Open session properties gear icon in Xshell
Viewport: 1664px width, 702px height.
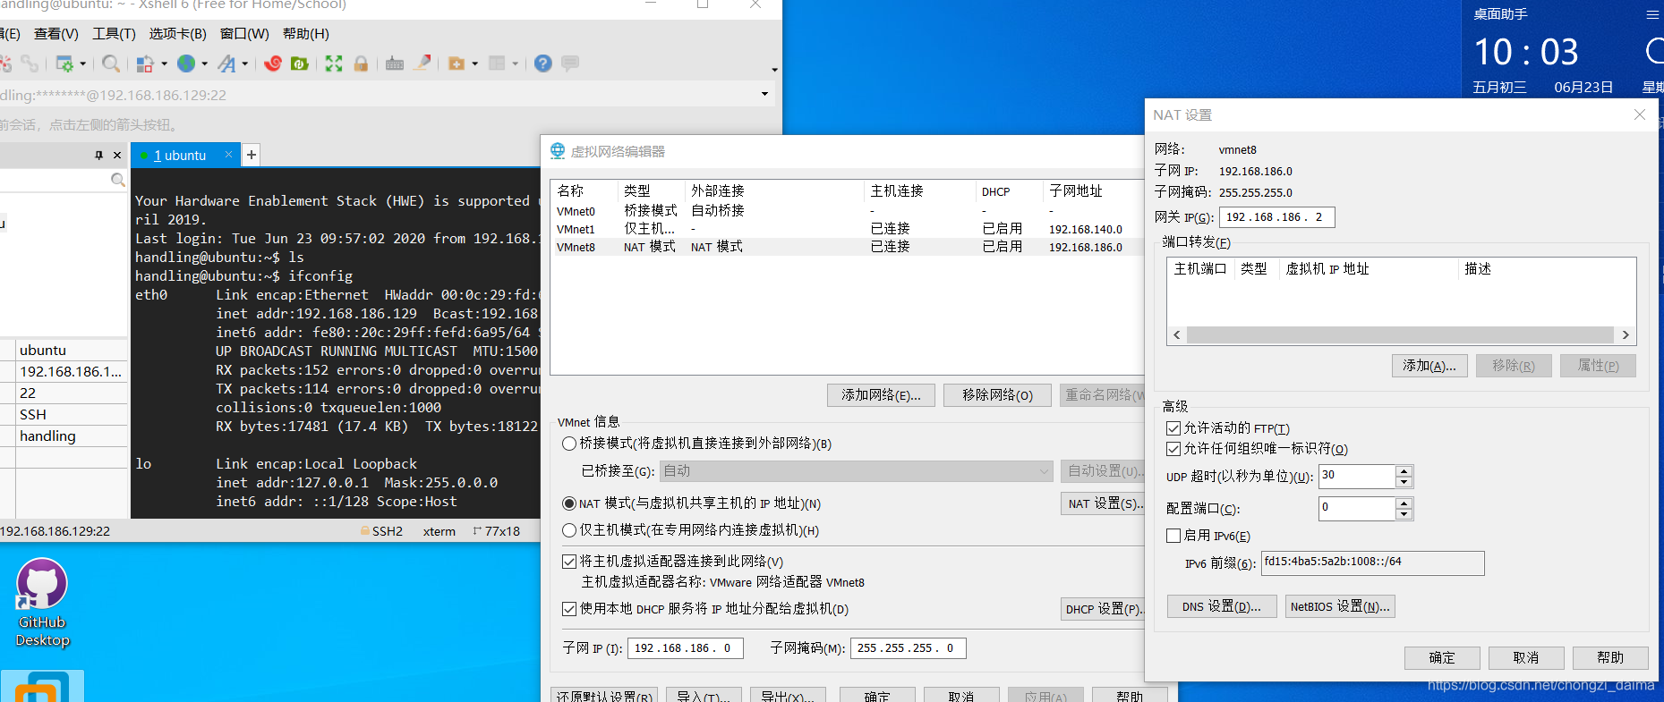64,63
